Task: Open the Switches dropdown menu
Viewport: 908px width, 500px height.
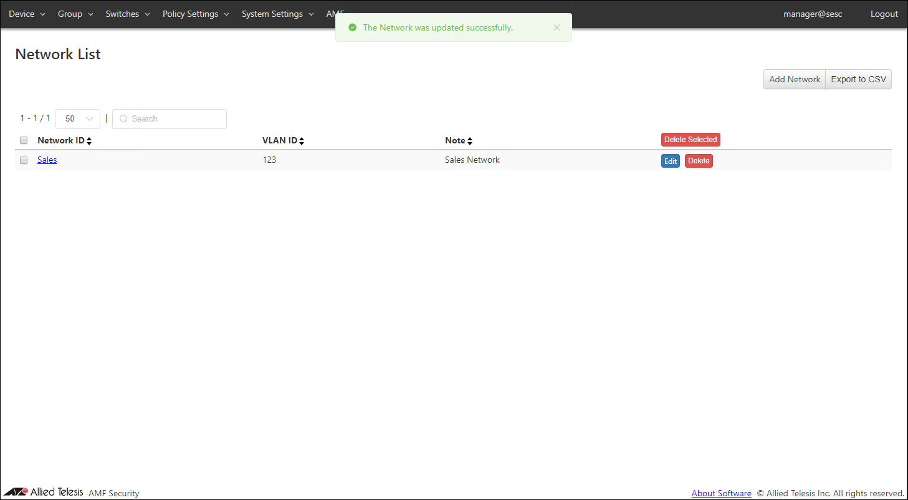Action: tap(128, 14)
